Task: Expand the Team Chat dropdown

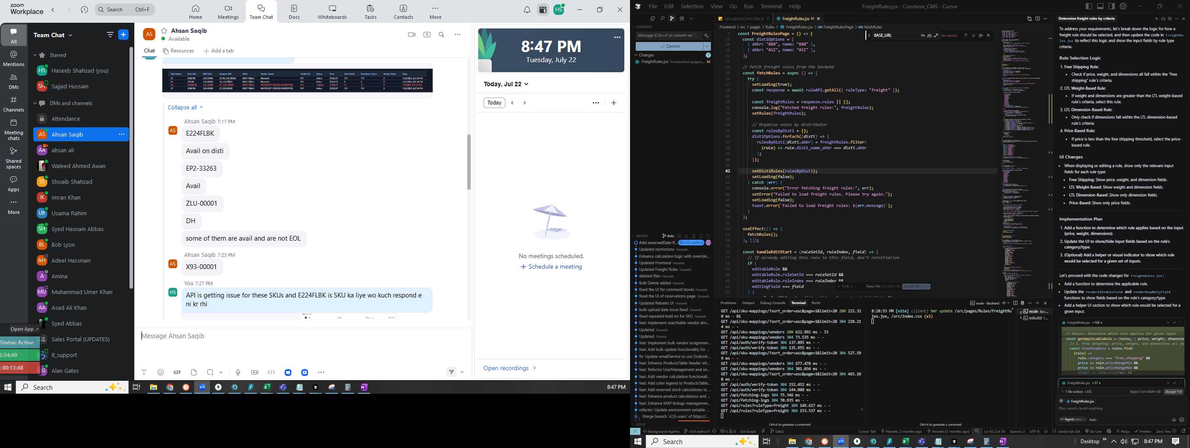Action: 71,35
